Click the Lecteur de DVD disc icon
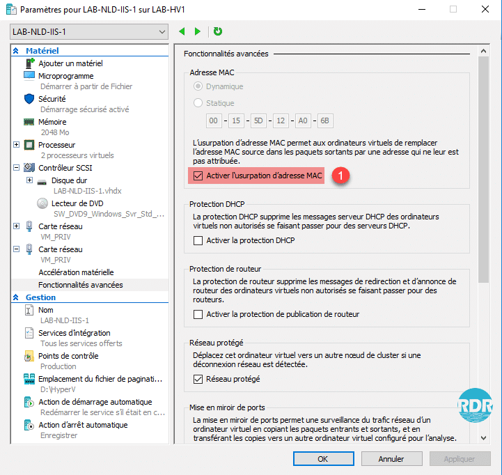 (x=42, y=203)
